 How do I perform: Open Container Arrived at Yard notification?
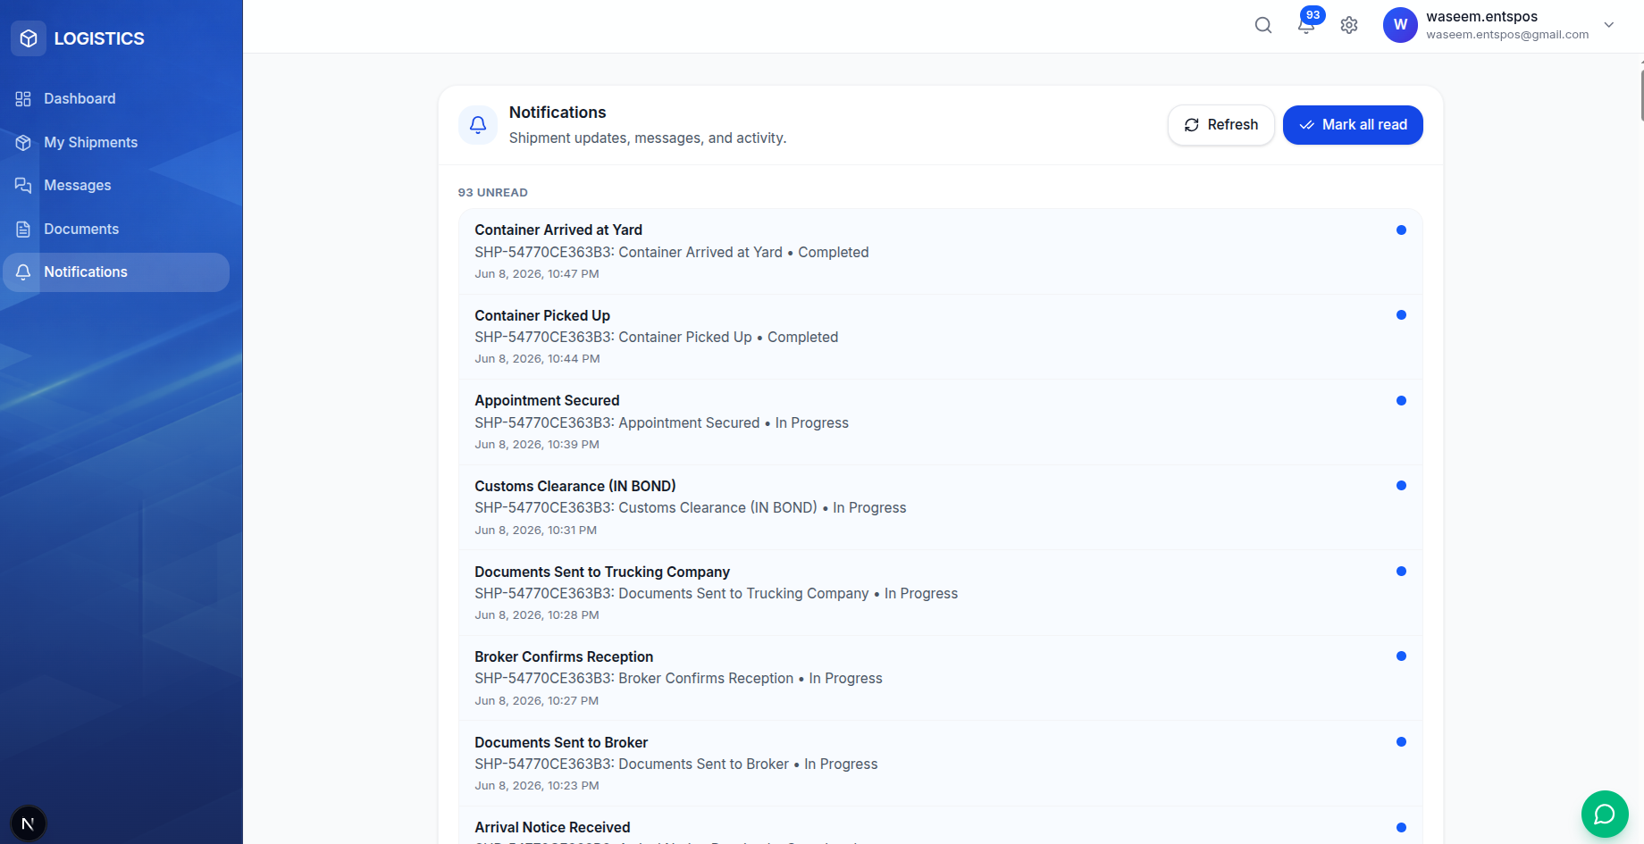[940, 252]
